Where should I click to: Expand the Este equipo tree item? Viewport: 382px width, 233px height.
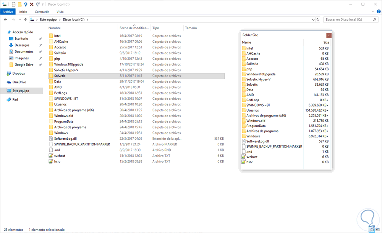pos(4,91)
